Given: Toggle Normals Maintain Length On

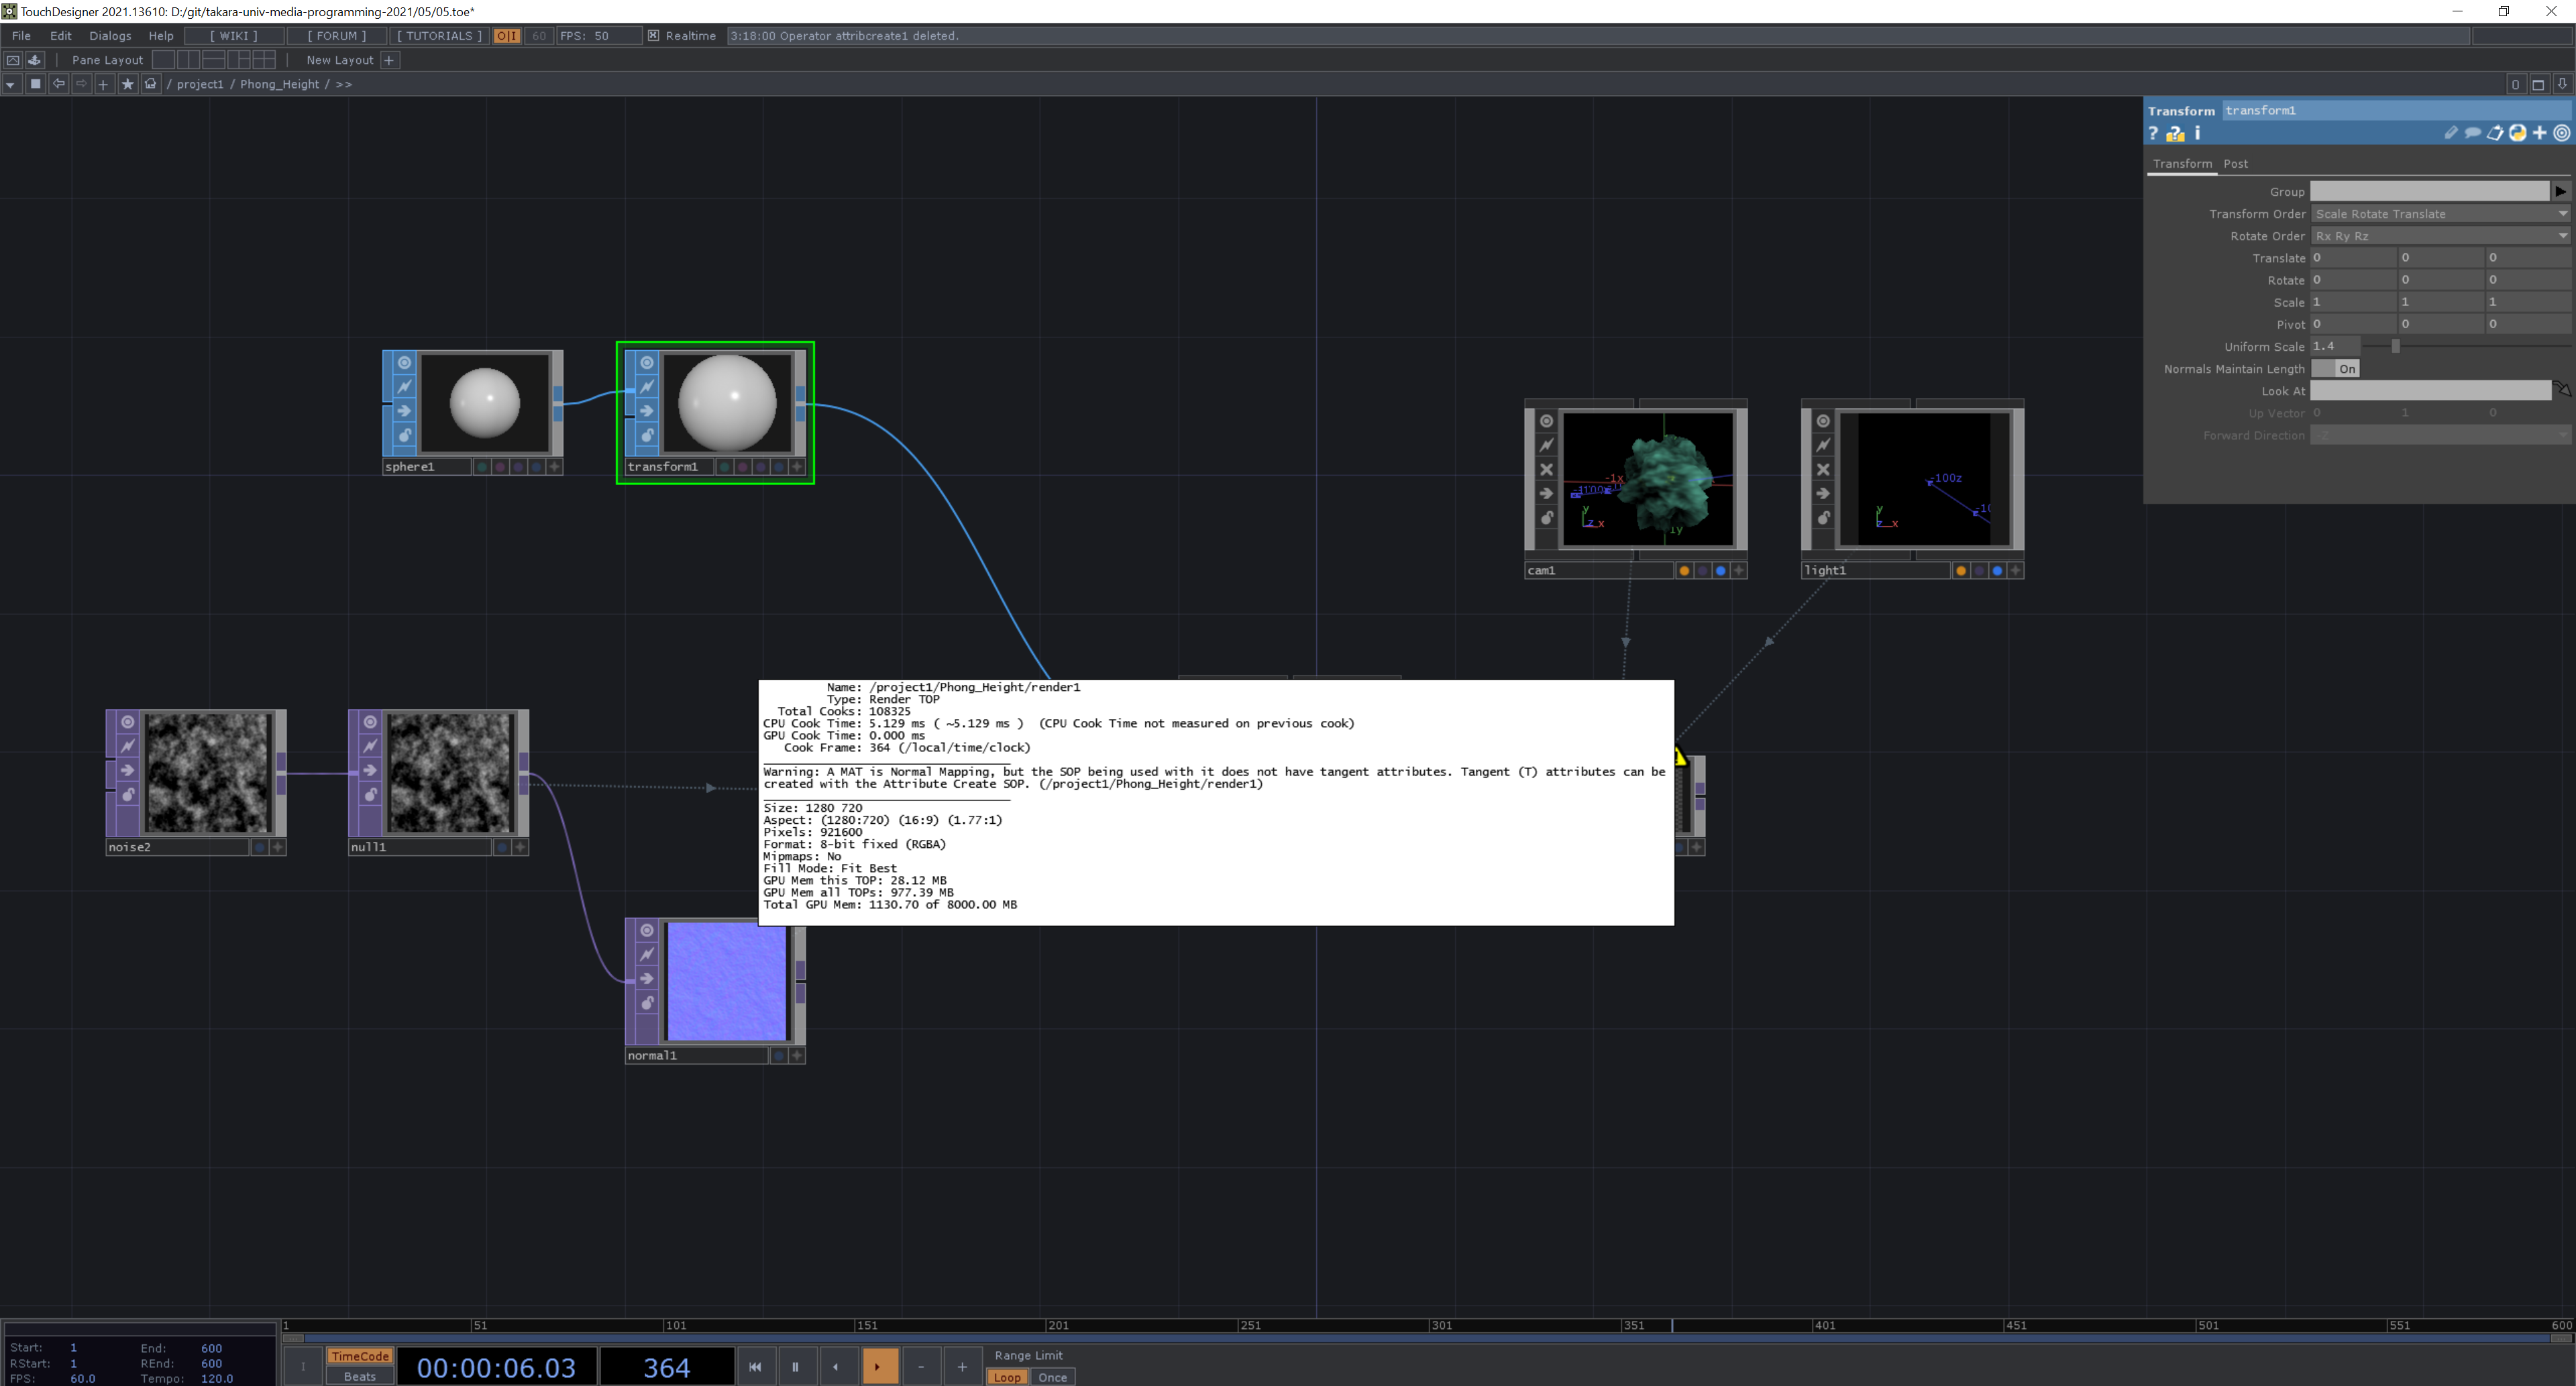Looking at the screenshot, I should 2336,369.
